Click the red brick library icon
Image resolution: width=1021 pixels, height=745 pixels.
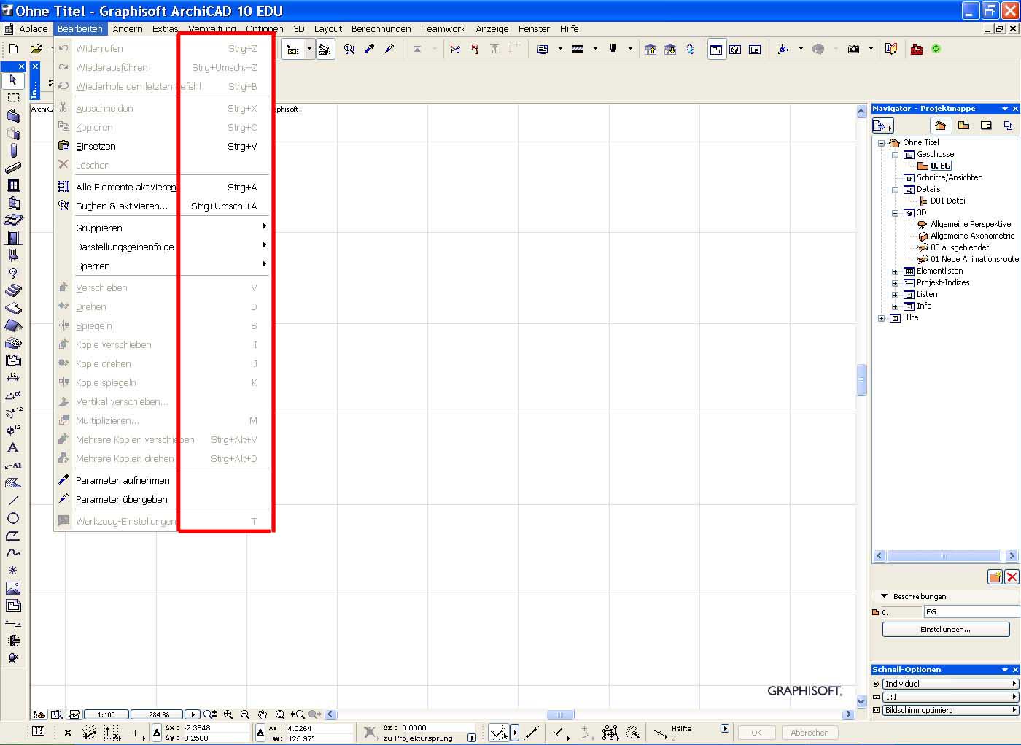tap(917, 49)
